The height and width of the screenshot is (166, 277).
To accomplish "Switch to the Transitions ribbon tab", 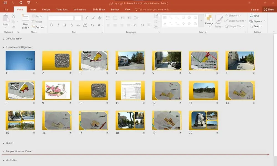I will point(62,9).
